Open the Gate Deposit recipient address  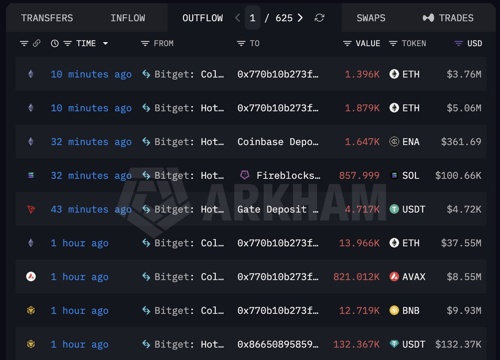click(x=278, y=209)
